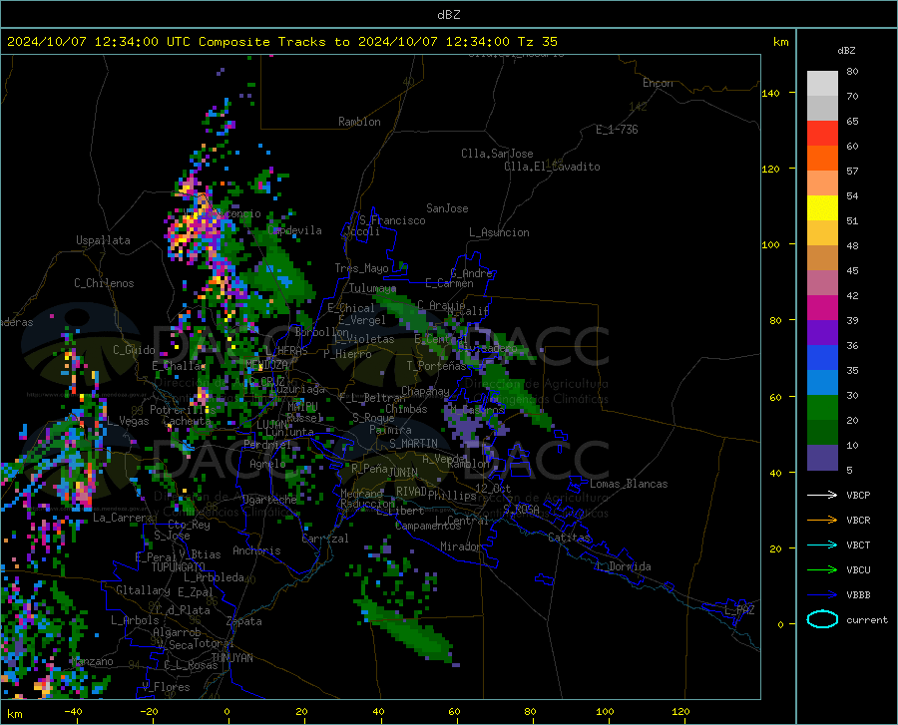This screenshot has width=898, height=725.
Task: Click the dBZ title at top
Action: 448,15
